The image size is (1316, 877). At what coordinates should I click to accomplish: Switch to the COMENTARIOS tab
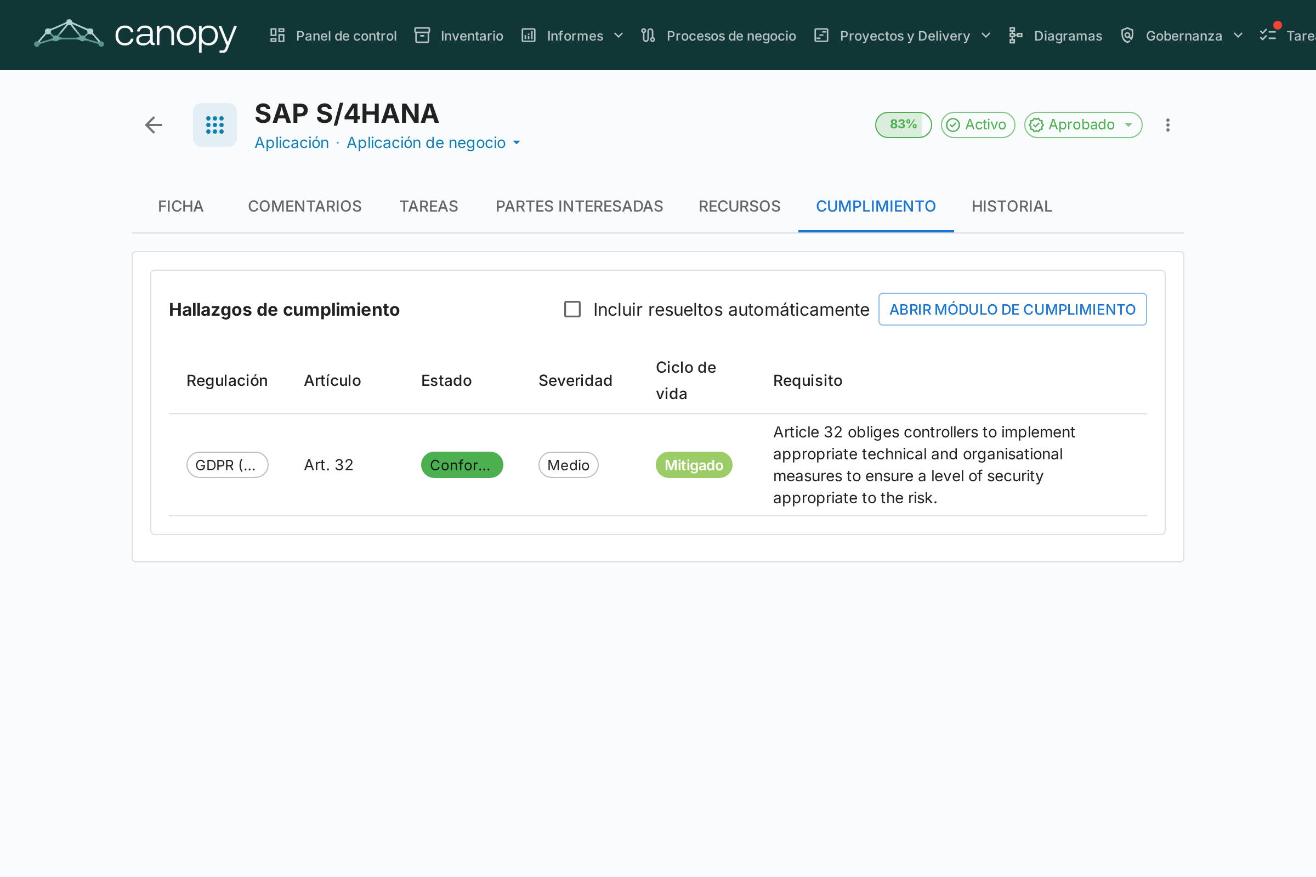tap(305, 207)
